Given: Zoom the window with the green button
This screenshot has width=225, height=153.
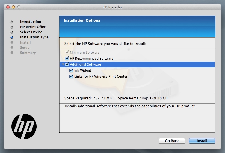Looking at the screenshot, I should (x=19, y=7).
